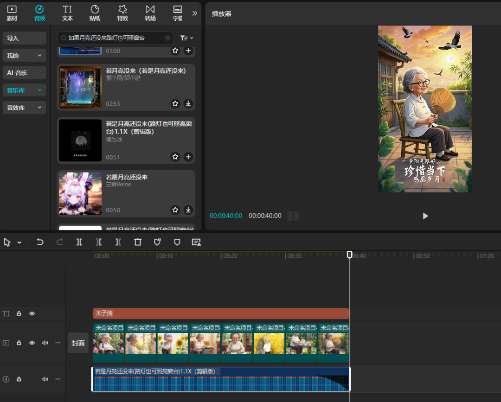Select the 木子瑞 text clip on timeline
Image resolution: width=501 pixels, height=402 pixels.
click(x=220, y=313)
